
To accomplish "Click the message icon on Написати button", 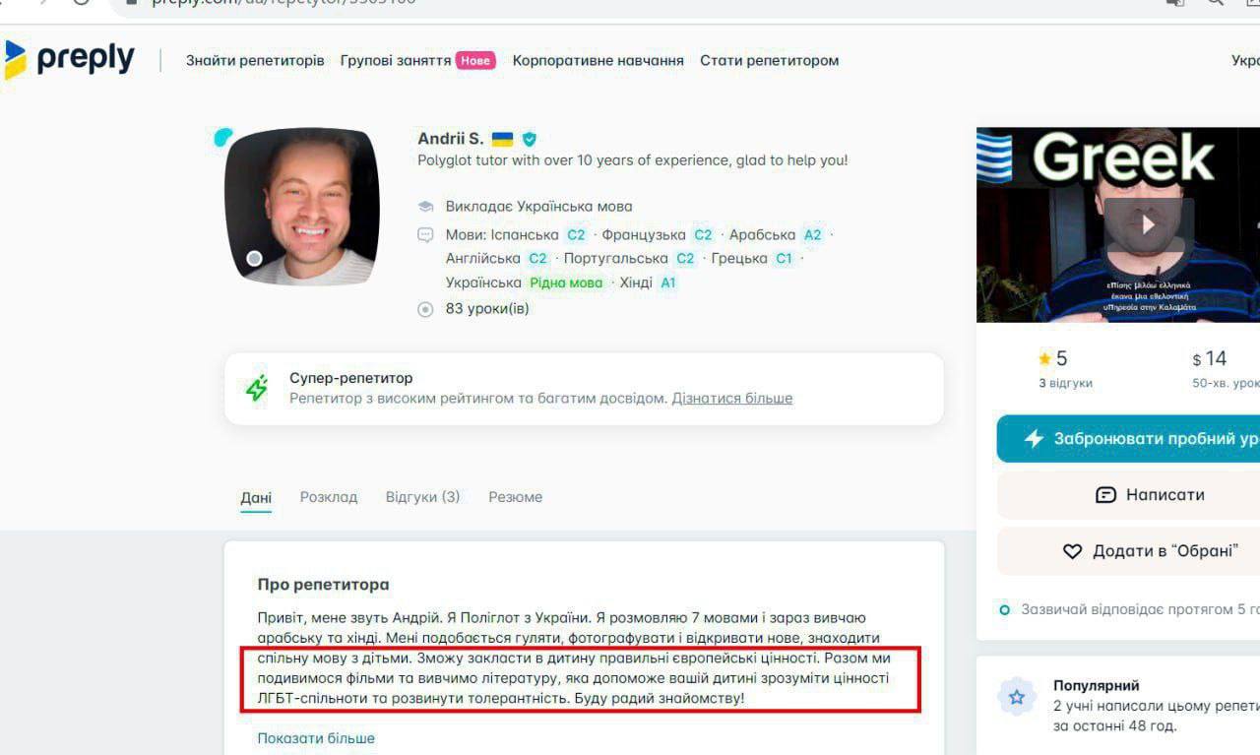I will tap(1105, 495).
